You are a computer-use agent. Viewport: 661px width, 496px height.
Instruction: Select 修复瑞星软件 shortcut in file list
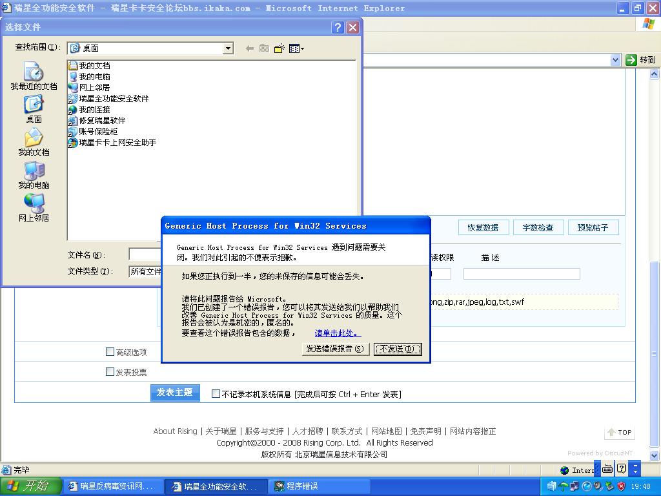pos(97,120)
